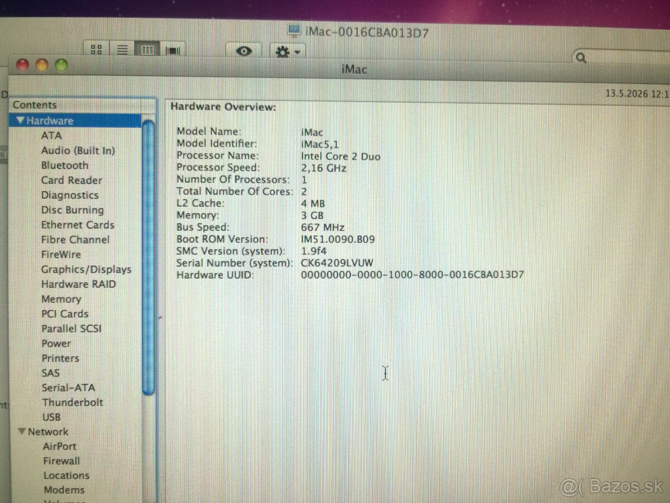
Task: Switch Finder window to list view
Action: coord(122,50)
